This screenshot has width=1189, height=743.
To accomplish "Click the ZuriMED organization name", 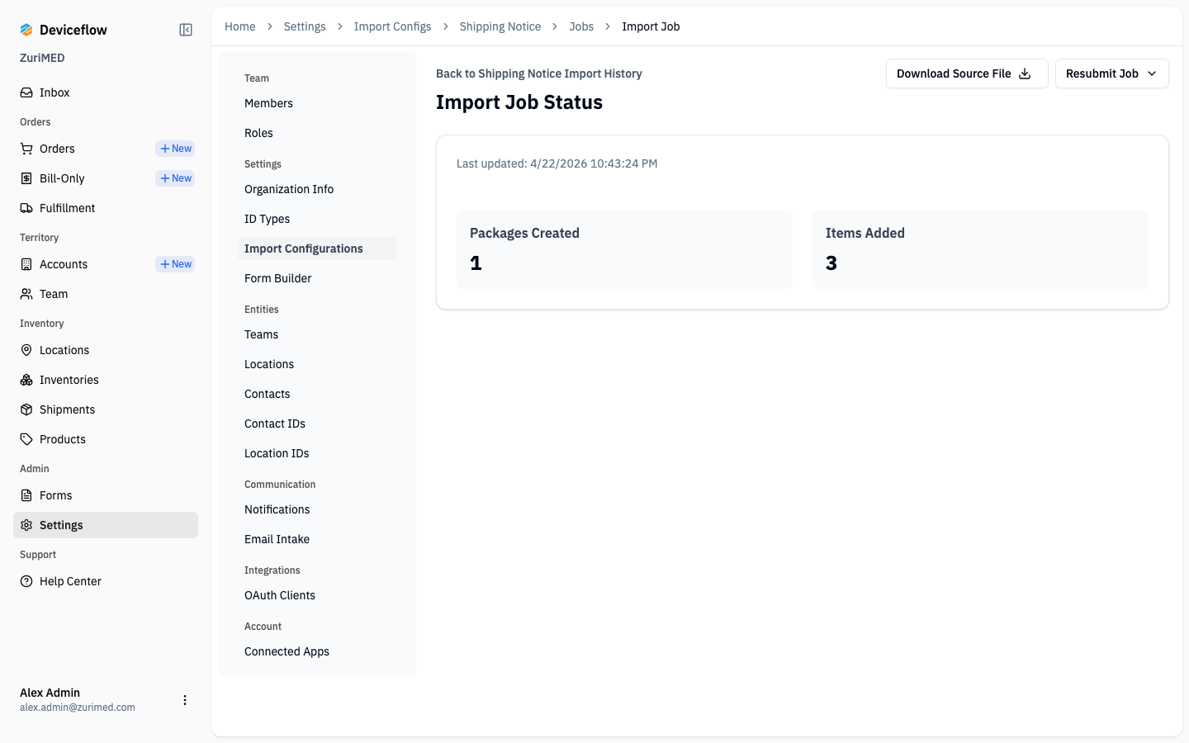I will [x=42, y=58].
